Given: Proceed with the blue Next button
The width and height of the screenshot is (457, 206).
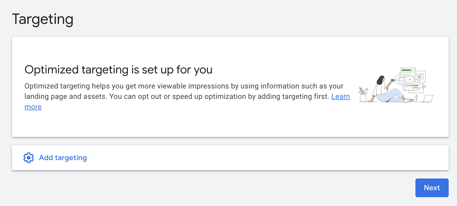Looking at the screenshot, I should 432,188.
